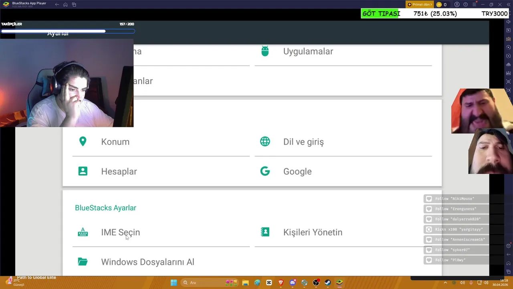Screen dimensions: 513x289
Task: Click the Kişileri Yönetin contacts icon
Action: tap(265, 232)
